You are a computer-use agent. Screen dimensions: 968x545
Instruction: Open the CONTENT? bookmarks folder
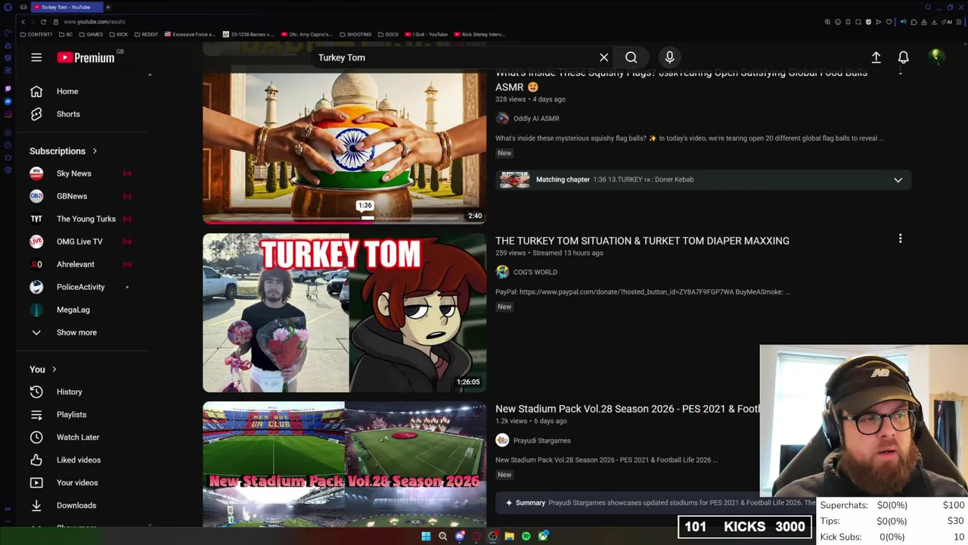coord(36,34)
